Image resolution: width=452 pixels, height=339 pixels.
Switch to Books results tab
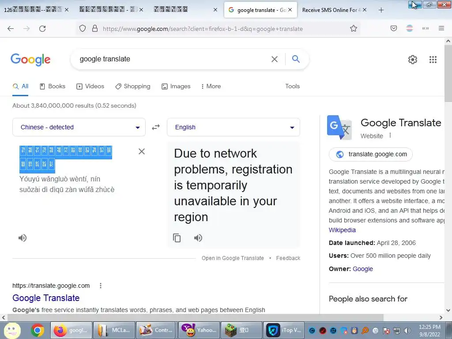click(x=53, y=86)
